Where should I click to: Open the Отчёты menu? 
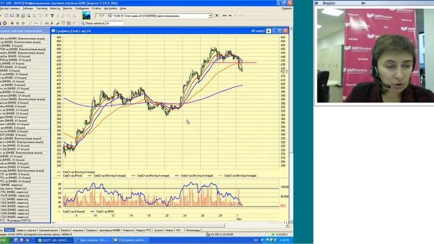96,9
